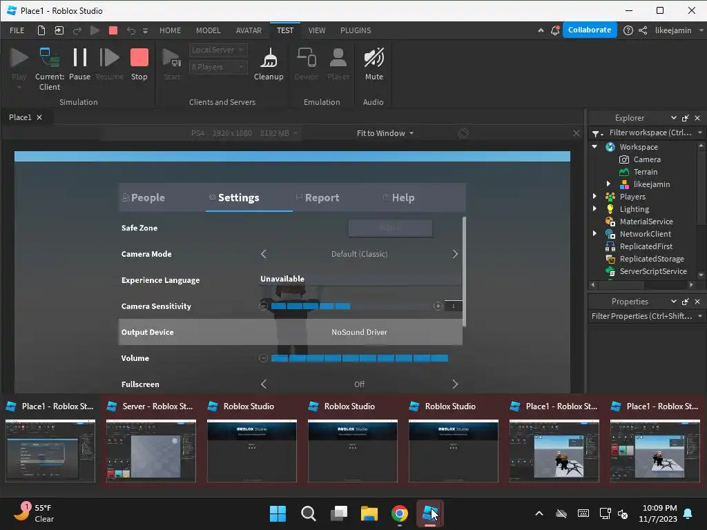
Task: Collapse the ribbon with the up chevron
Action: coord(541,30)
